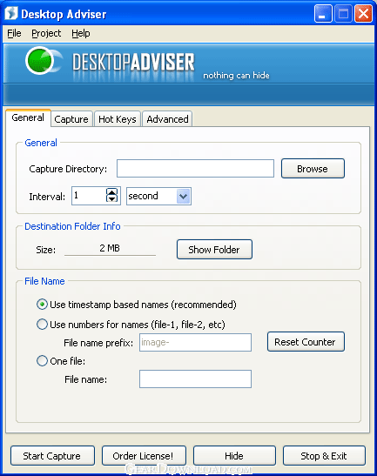The width and height of the screenshot is (377, 476).
Task: Open the Project menu
Action: (x=46, y=33)
